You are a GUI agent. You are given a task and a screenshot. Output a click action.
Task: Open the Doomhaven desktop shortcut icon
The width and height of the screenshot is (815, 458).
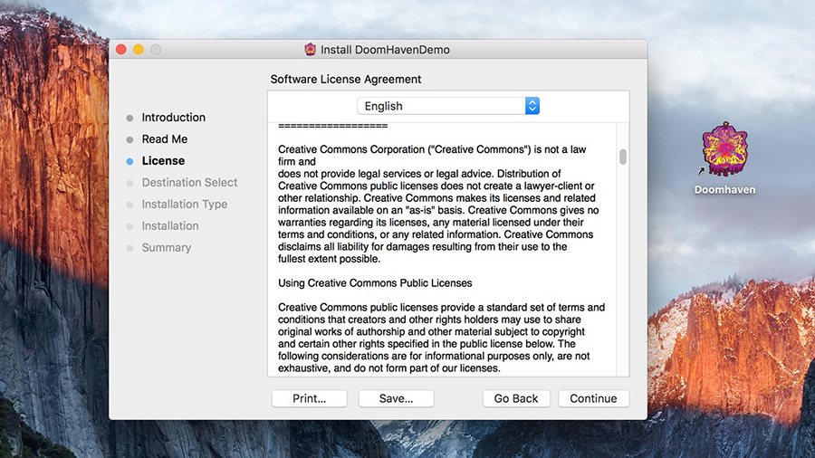[x=724, y=149]
